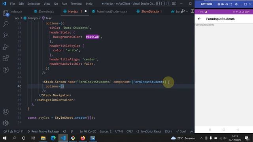Open the Extensions view
This screenshot has height=142, width=253.
point(6,58)
